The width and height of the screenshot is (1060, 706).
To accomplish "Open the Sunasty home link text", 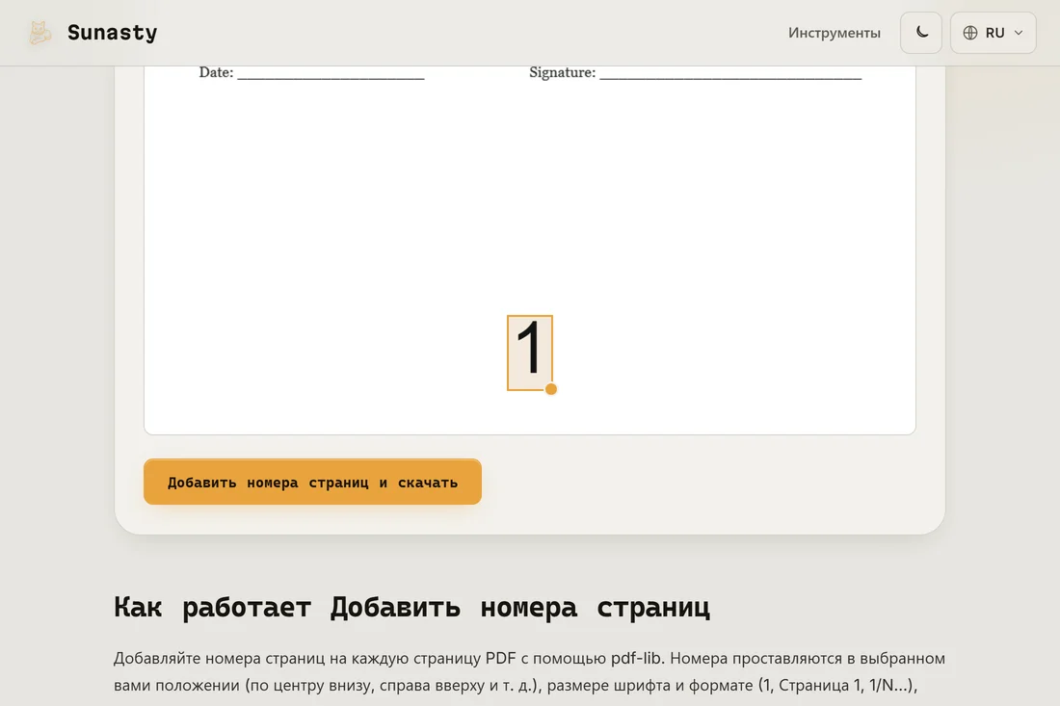I will [x=112, y=33].
